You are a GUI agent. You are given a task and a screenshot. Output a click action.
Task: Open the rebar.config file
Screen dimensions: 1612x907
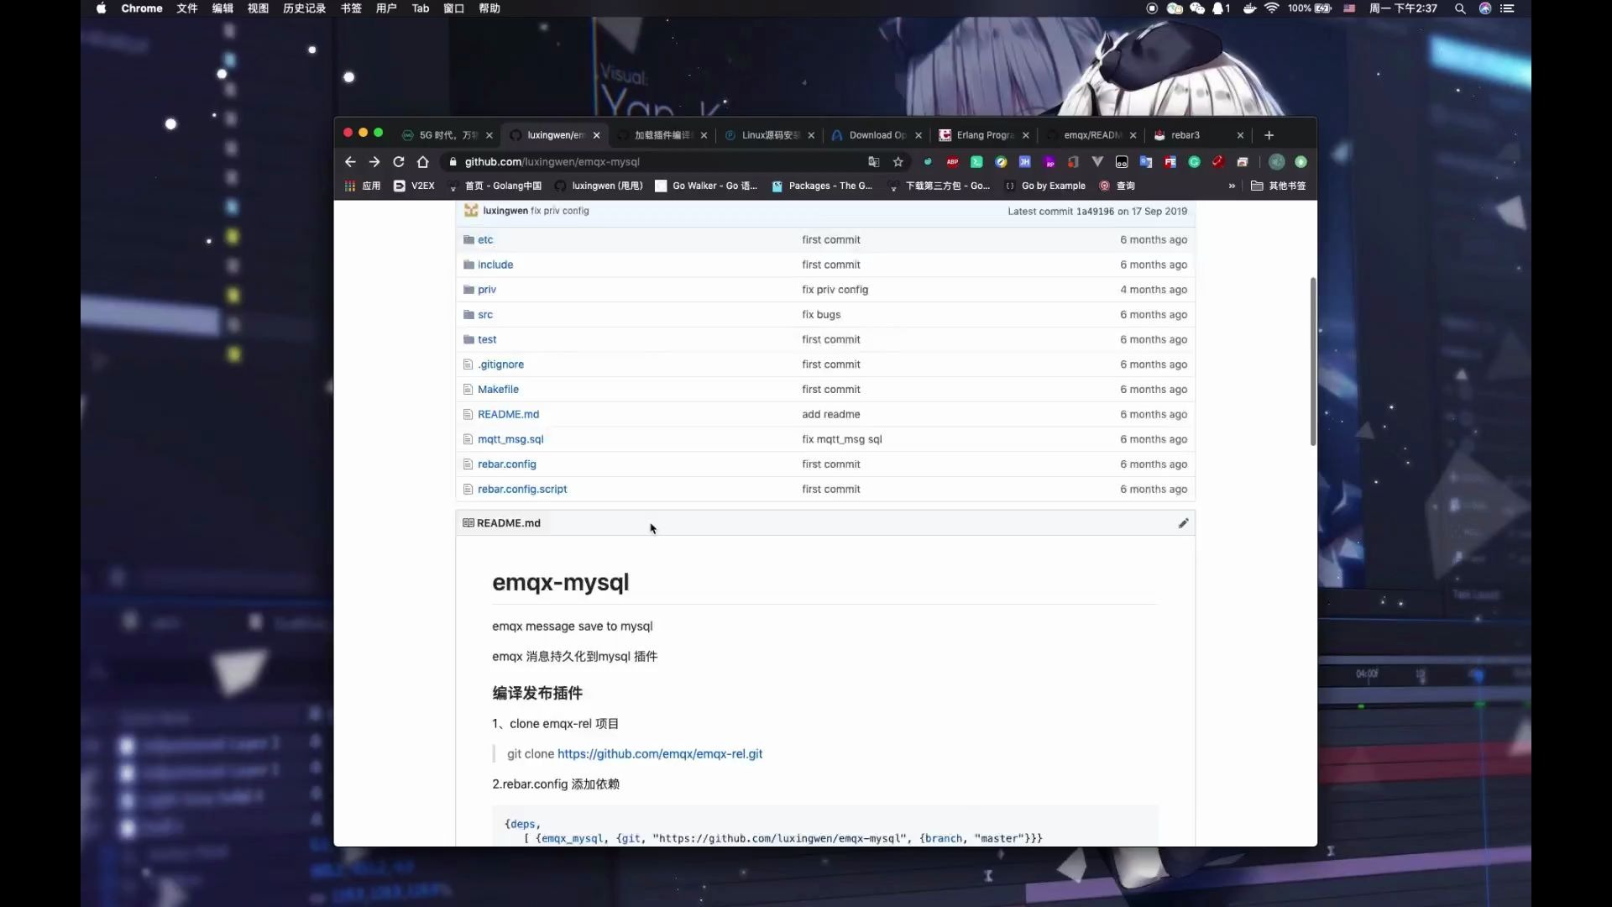(505, 464)
